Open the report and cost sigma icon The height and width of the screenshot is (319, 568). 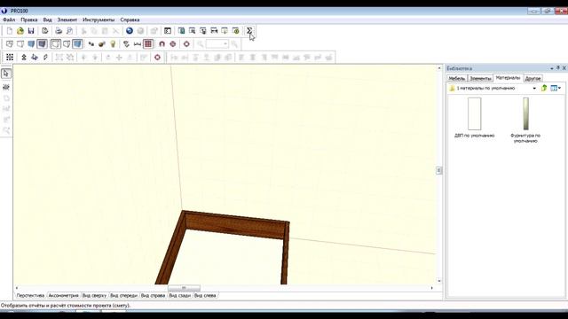pyautogui.click(x=249, y=31)
